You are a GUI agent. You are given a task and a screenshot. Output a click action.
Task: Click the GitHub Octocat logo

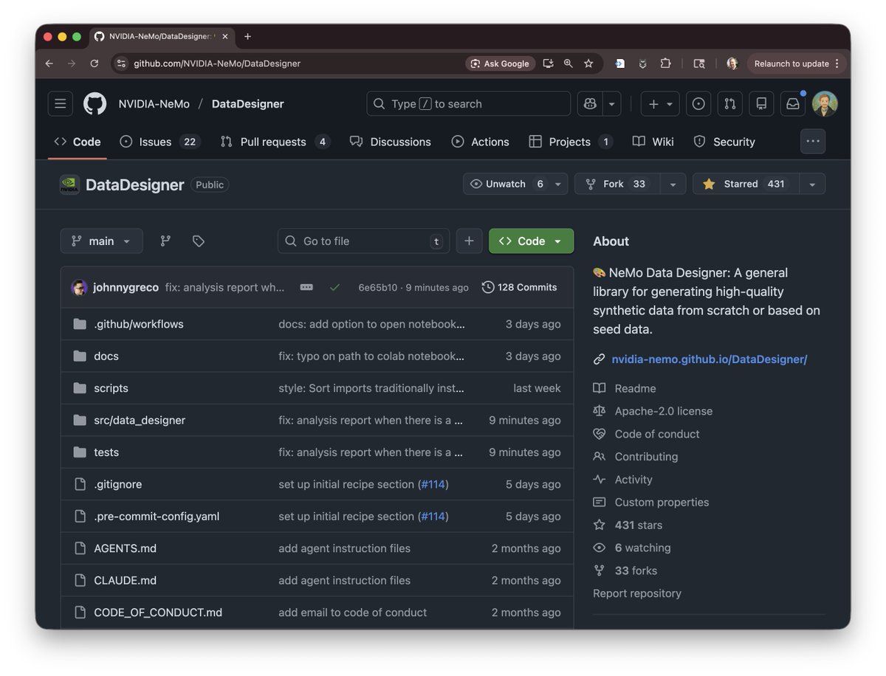pyautogui.click(x=95, y=104)
